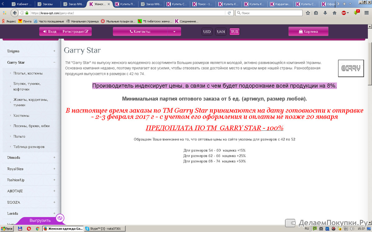Open the Корзина shopping cart
Viewport: 372px width, 232px height.
[x=308, y=32]
